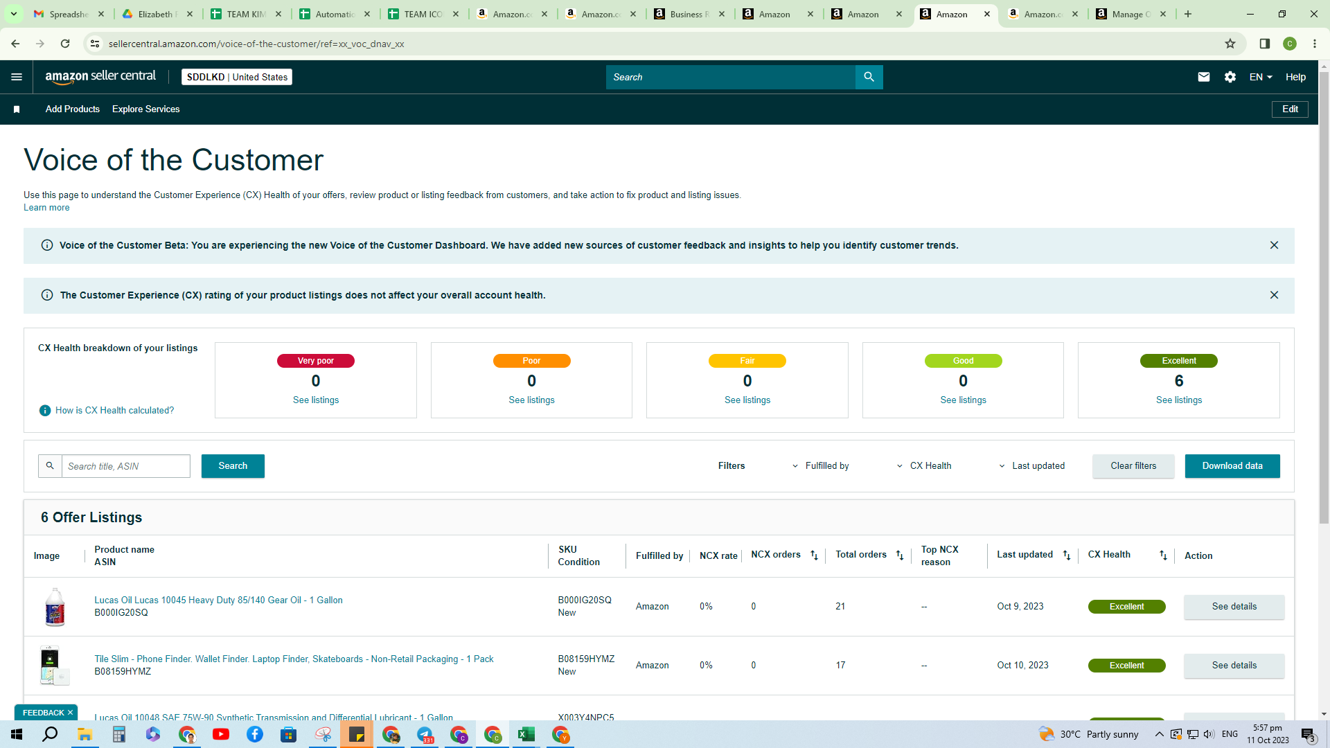The height and width of the screenshot is (748, 1330).
Task: Sort by Total orders column arrows
Action: (900, 555)
